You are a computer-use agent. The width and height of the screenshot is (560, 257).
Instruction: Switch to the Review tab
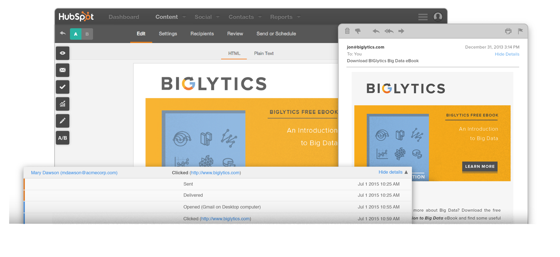235,34
